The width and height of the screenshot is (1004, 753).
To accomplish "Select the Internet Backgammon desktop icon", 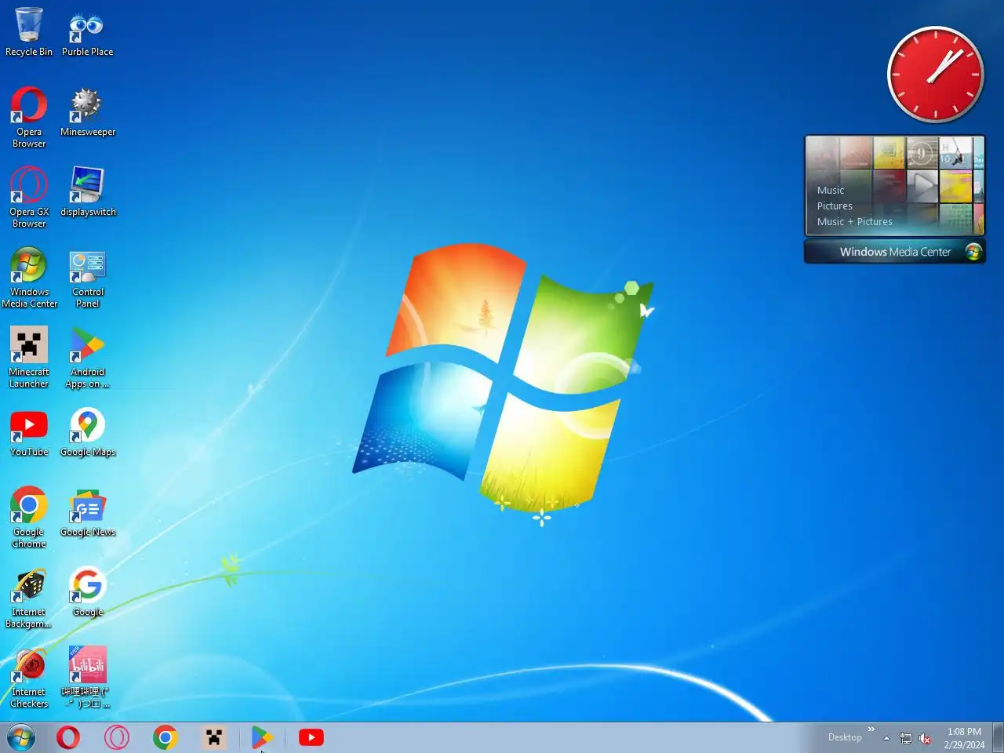I will (29, 597).
